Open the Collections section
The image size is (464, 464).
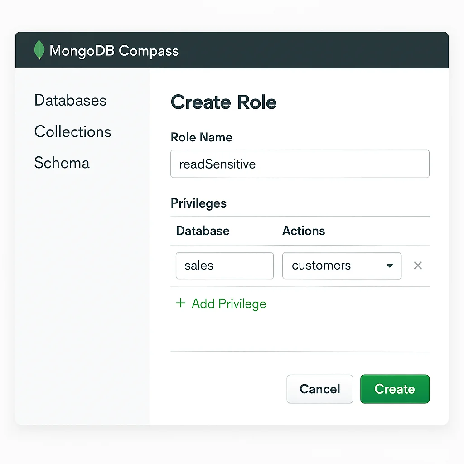click(72, 132)
